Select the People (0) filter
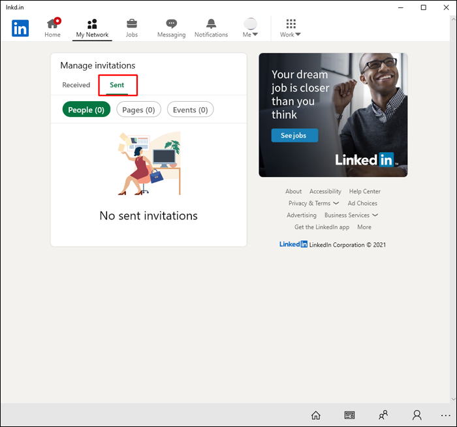Screen dimensions: 457x427 point(86,110)
